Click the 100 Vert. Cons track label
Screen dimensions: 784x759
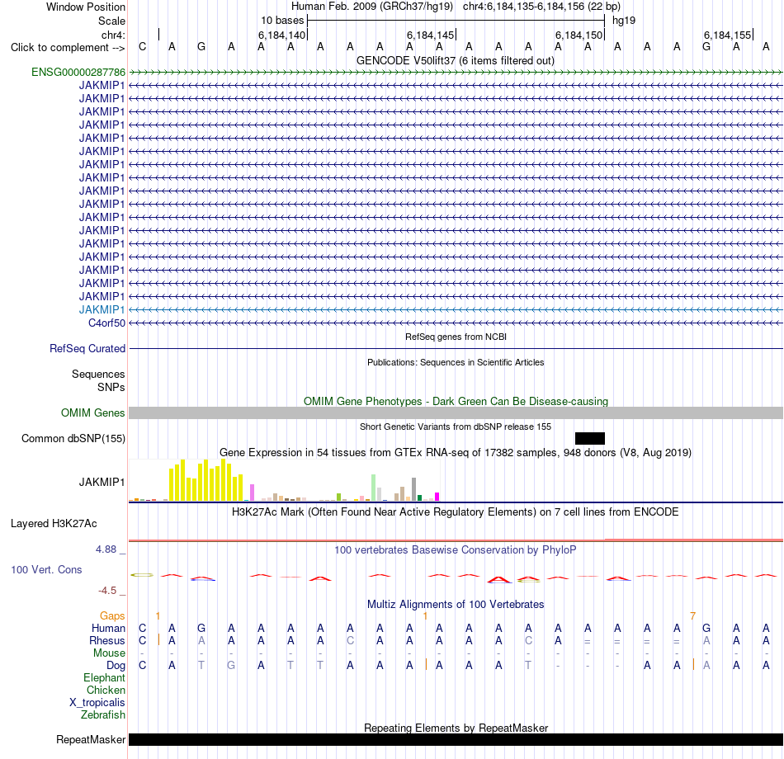click(x=46, y=569)
